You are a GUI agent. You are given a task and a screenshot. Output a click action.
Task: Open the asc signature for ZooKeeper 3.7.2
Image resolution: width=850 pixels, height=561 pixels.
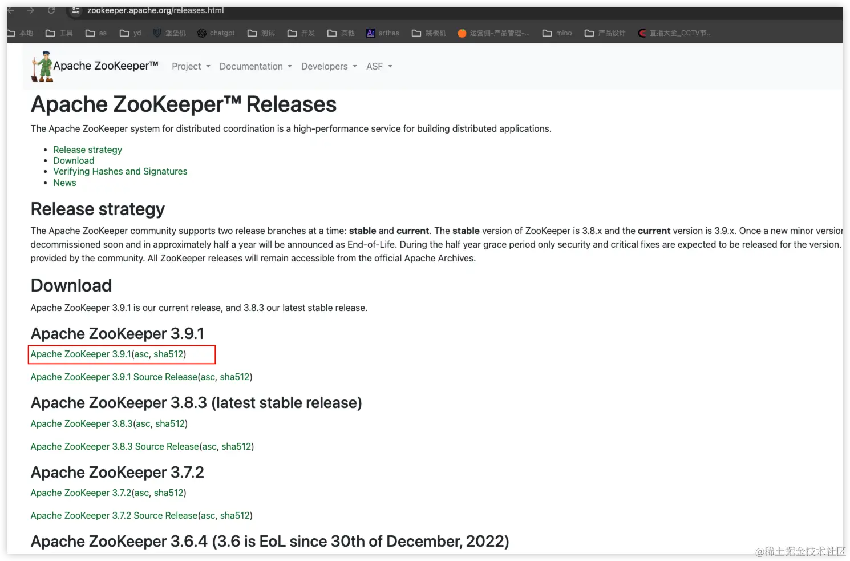coord(141,493)
